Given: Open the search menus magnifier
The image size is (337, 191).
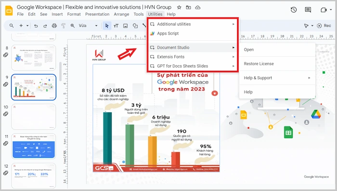Looking at the screenshot, I should tap(12, 26).
